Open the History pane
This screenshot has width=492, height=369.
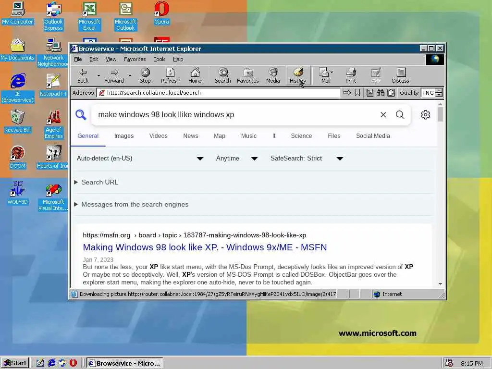(298, 75)
